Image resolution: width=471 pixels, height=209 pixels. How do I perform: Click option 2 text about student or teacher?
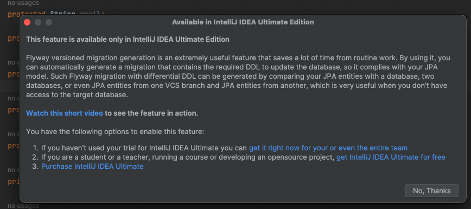188,157
